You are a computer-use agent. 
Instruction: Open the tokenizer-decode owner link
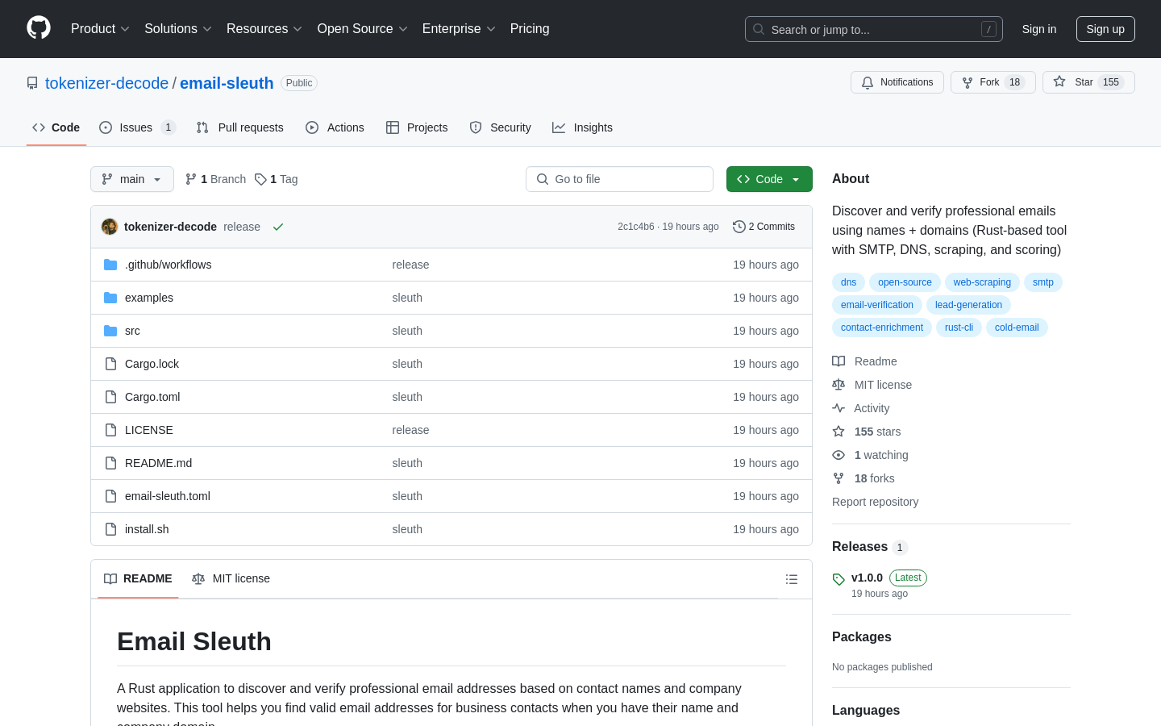(106, 83)
